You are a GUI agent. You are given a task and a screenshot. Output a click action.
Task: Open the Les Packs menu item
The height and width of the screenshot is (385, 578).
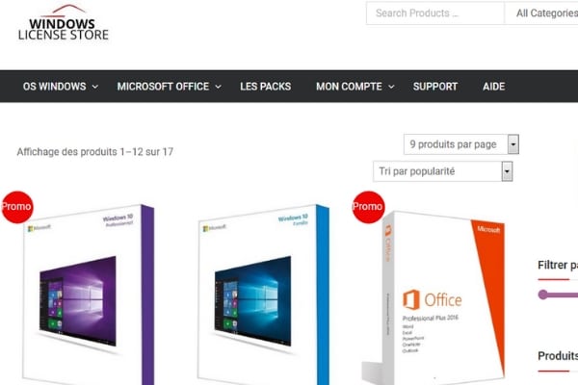(266, 87)
